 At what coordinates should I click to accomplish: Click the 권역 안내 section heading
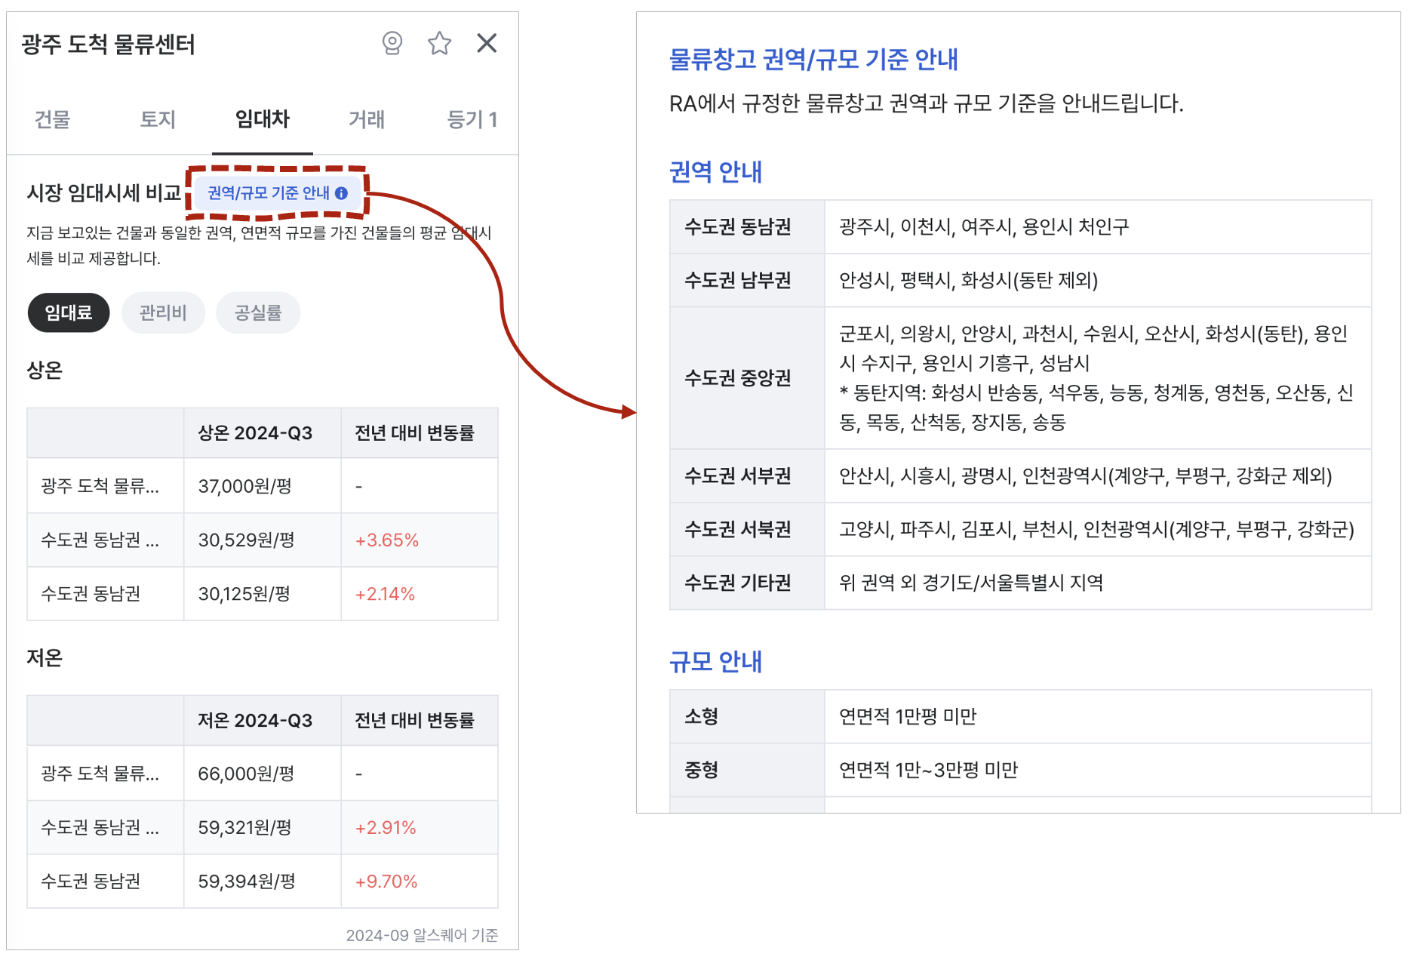click(x=716, y=172)
